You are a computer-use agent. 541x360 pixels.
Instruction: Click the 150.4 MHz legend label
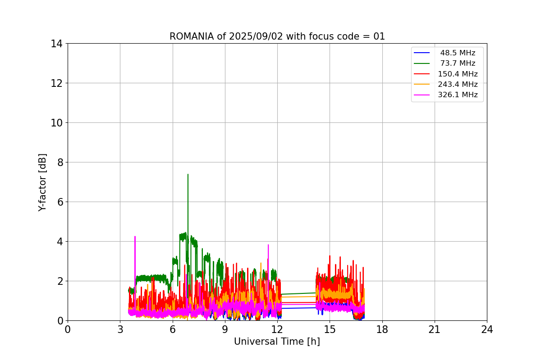(x=458, y=74)
